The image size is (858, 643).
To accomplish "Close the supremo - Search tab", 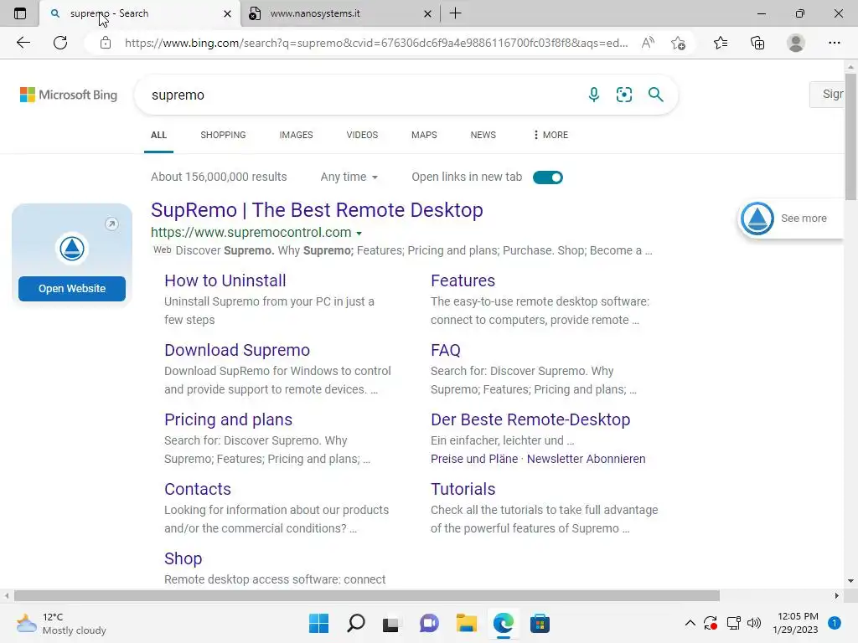I will tap(228, 13).
